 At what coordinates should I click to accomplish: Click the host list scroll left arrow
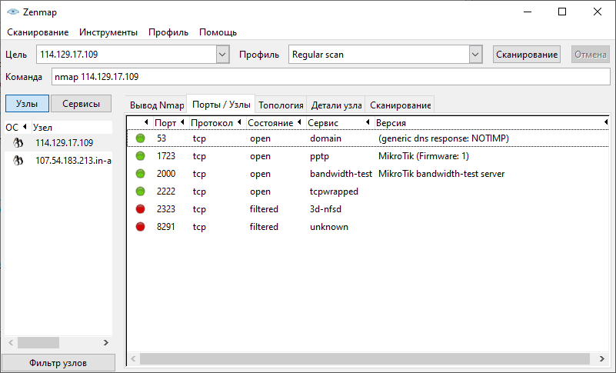(x=11, y=343)
